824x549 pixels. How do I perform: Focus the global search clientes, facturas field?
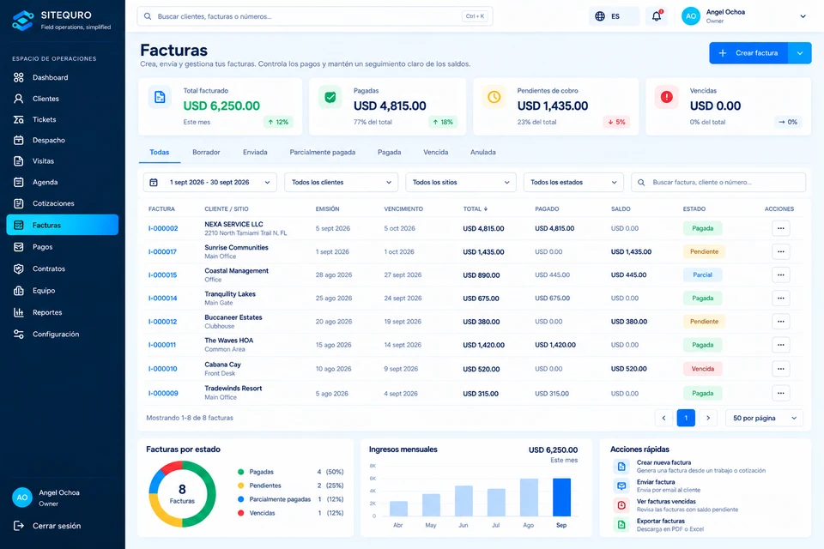[x=315, y=16]
